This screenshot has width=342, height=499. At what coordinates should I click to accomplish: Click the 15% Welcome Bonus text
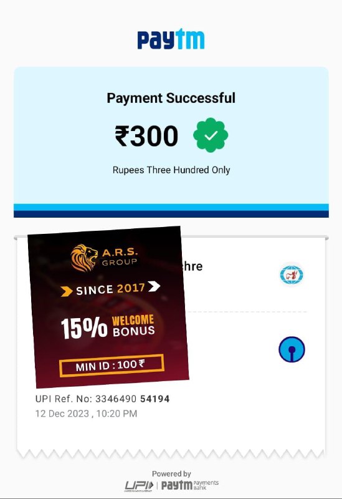107,327
